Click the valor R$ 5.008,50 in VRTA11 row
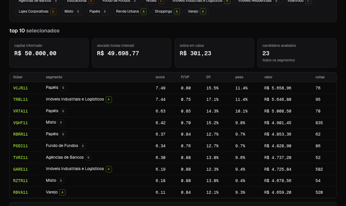This screenshot has height=206, width=346. point(278,111)
